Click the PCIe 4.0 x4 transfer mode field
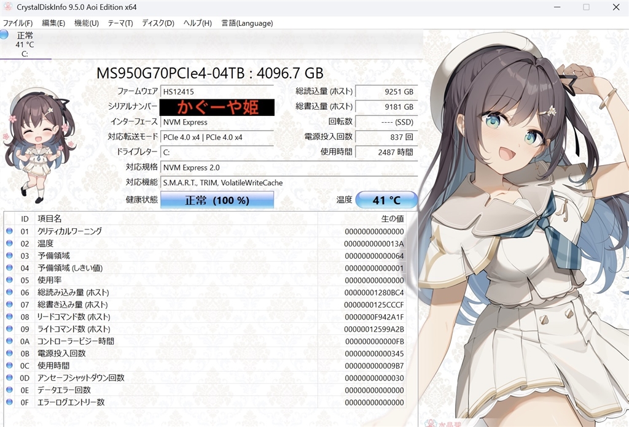 (217, 137)
